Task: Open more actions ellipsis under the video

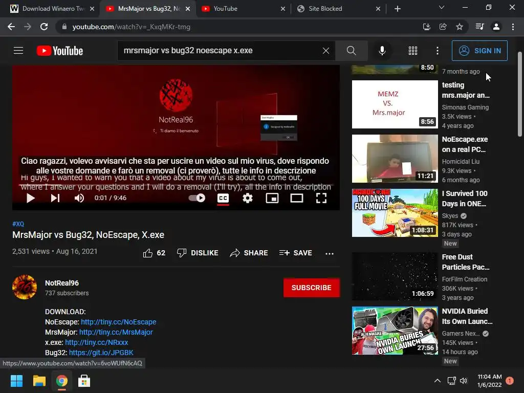Action: pos(330,253)
